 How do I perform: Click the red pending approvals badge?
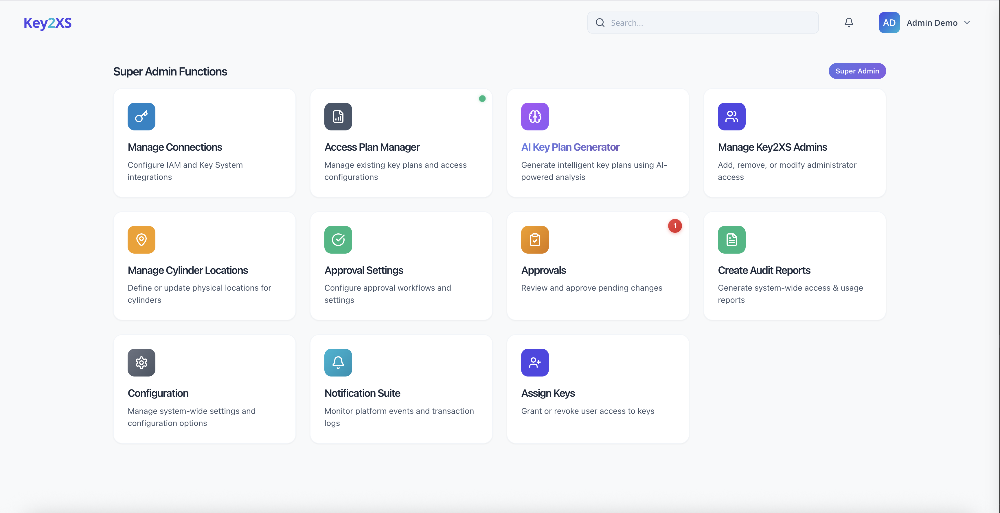coord(675,226)
